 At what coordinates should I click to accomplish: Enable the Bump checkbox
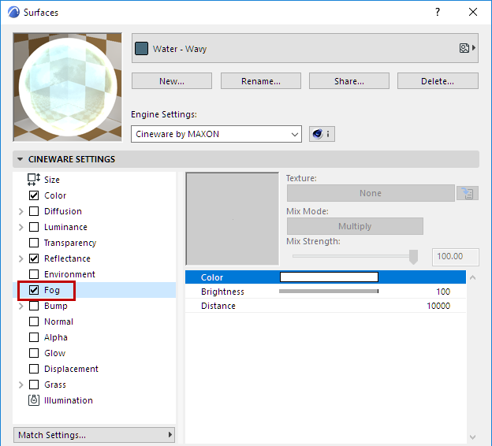(x=34, y=306)
